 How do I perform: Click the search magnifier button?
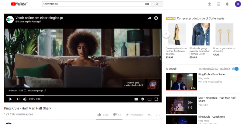tap(157, 4)
